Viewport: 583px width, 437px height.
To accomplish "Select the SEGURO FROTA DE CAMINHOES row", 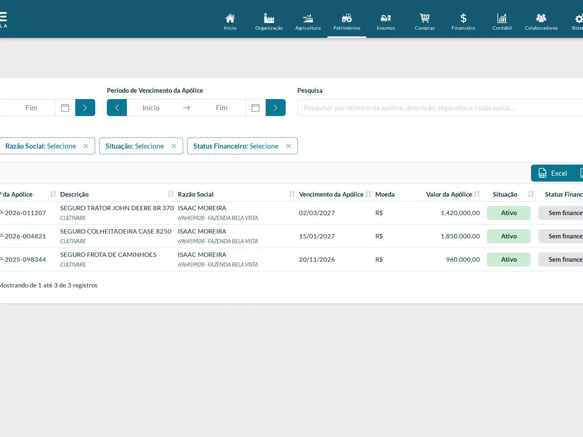I will [291, 259].
